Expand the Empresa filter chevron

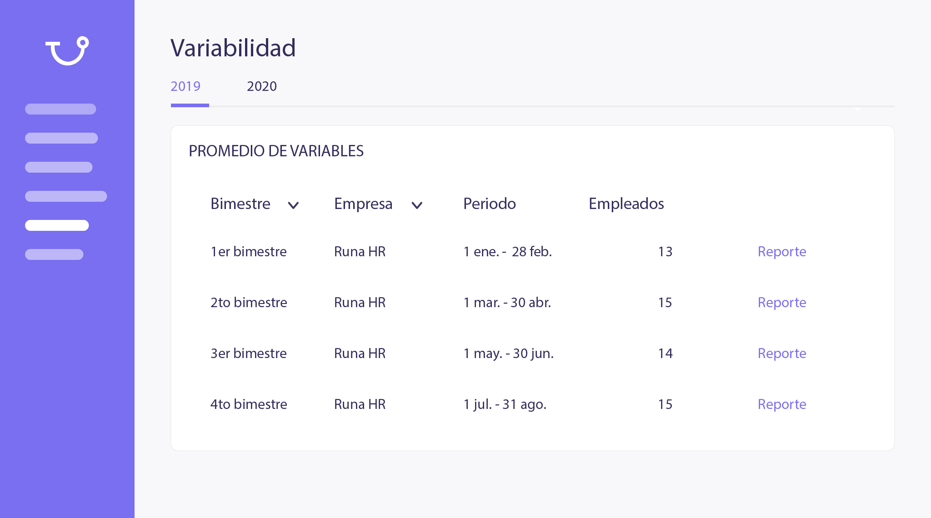click(417, 205)
